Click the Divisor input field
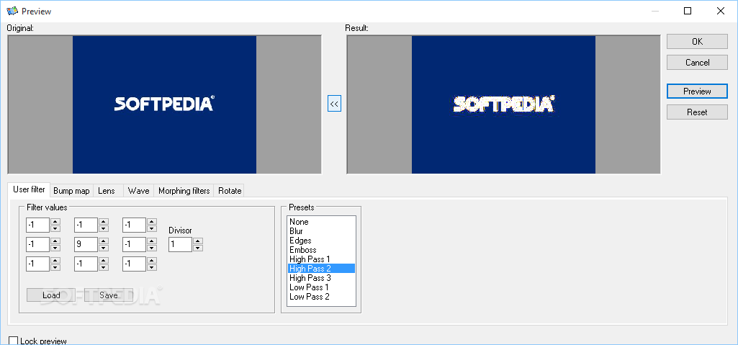 pos(180,244)
